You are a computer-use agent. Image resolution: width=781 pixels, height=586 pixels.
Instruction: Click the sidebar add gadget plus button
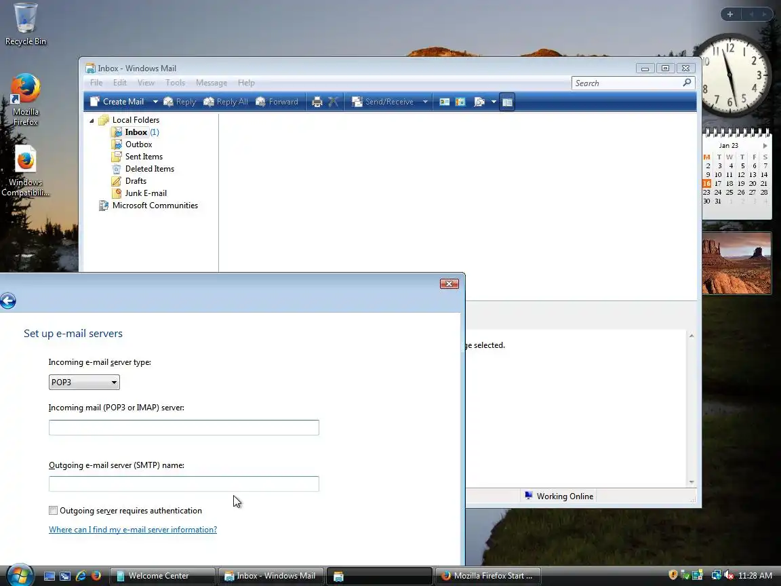click(x=730, y=14)
